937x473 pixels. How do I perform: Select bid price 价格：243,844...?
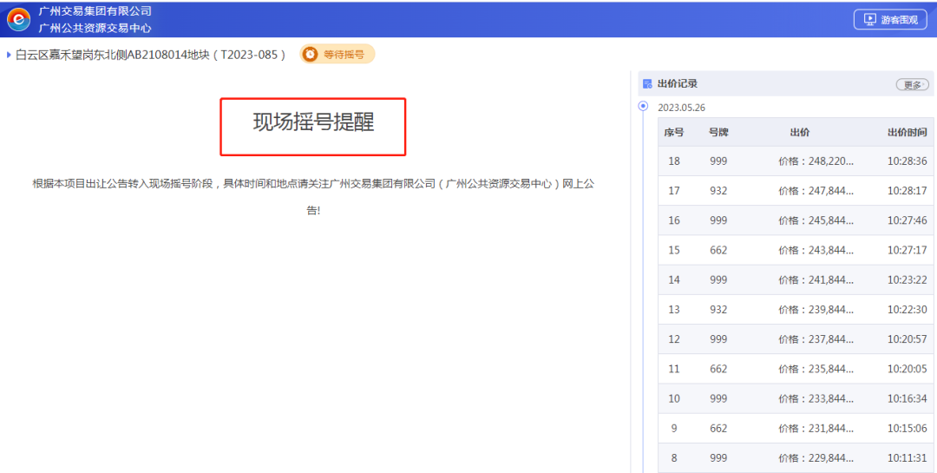816,251
